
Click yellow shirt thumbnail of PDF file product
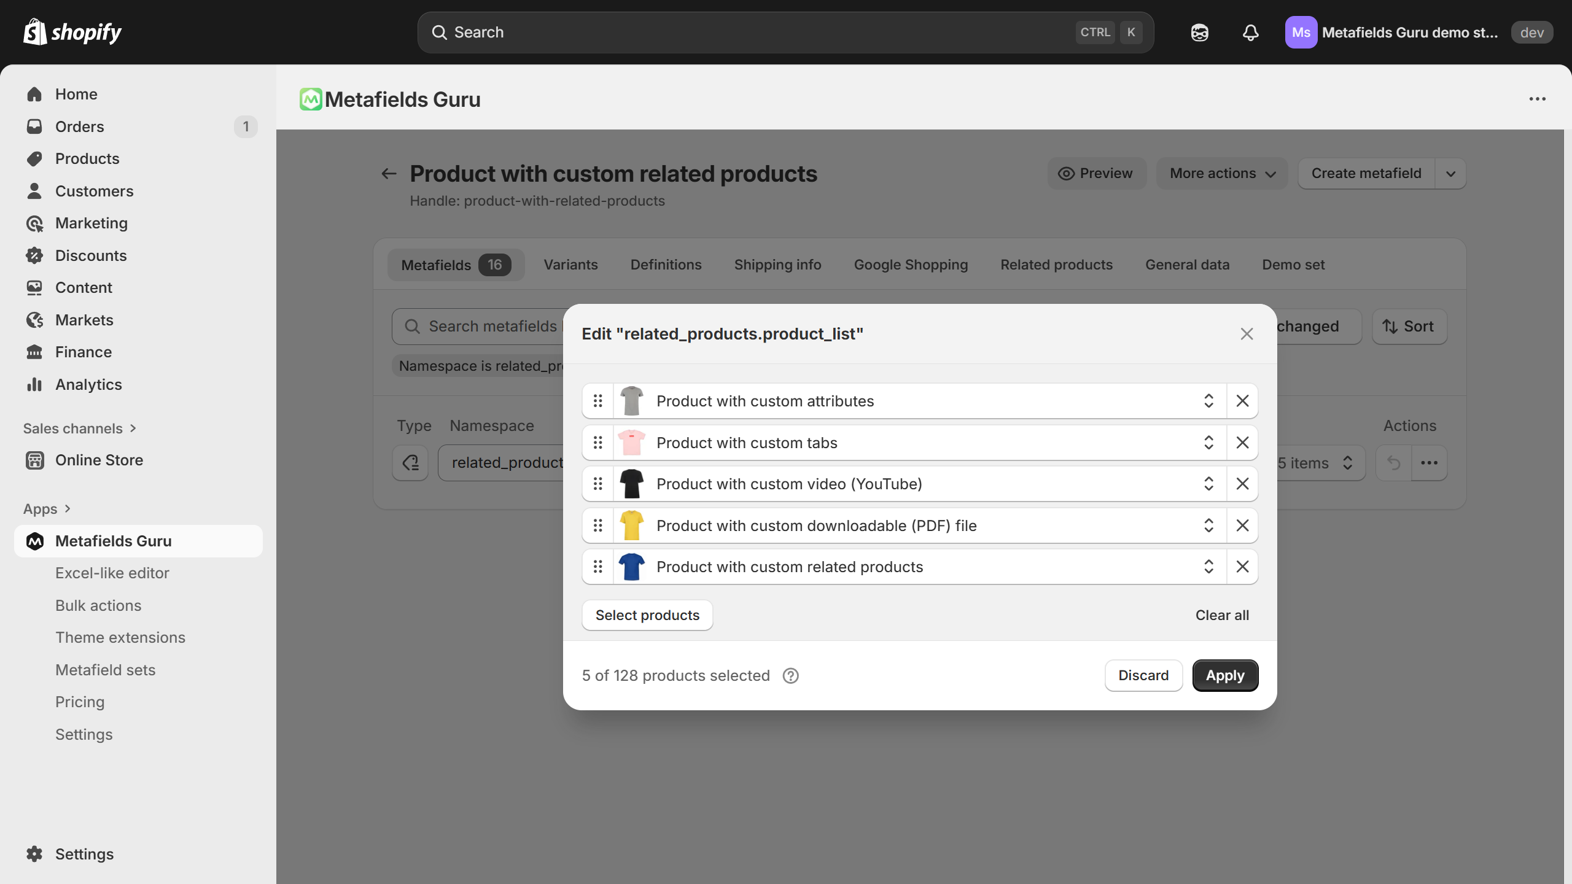[x=631, y=525]
